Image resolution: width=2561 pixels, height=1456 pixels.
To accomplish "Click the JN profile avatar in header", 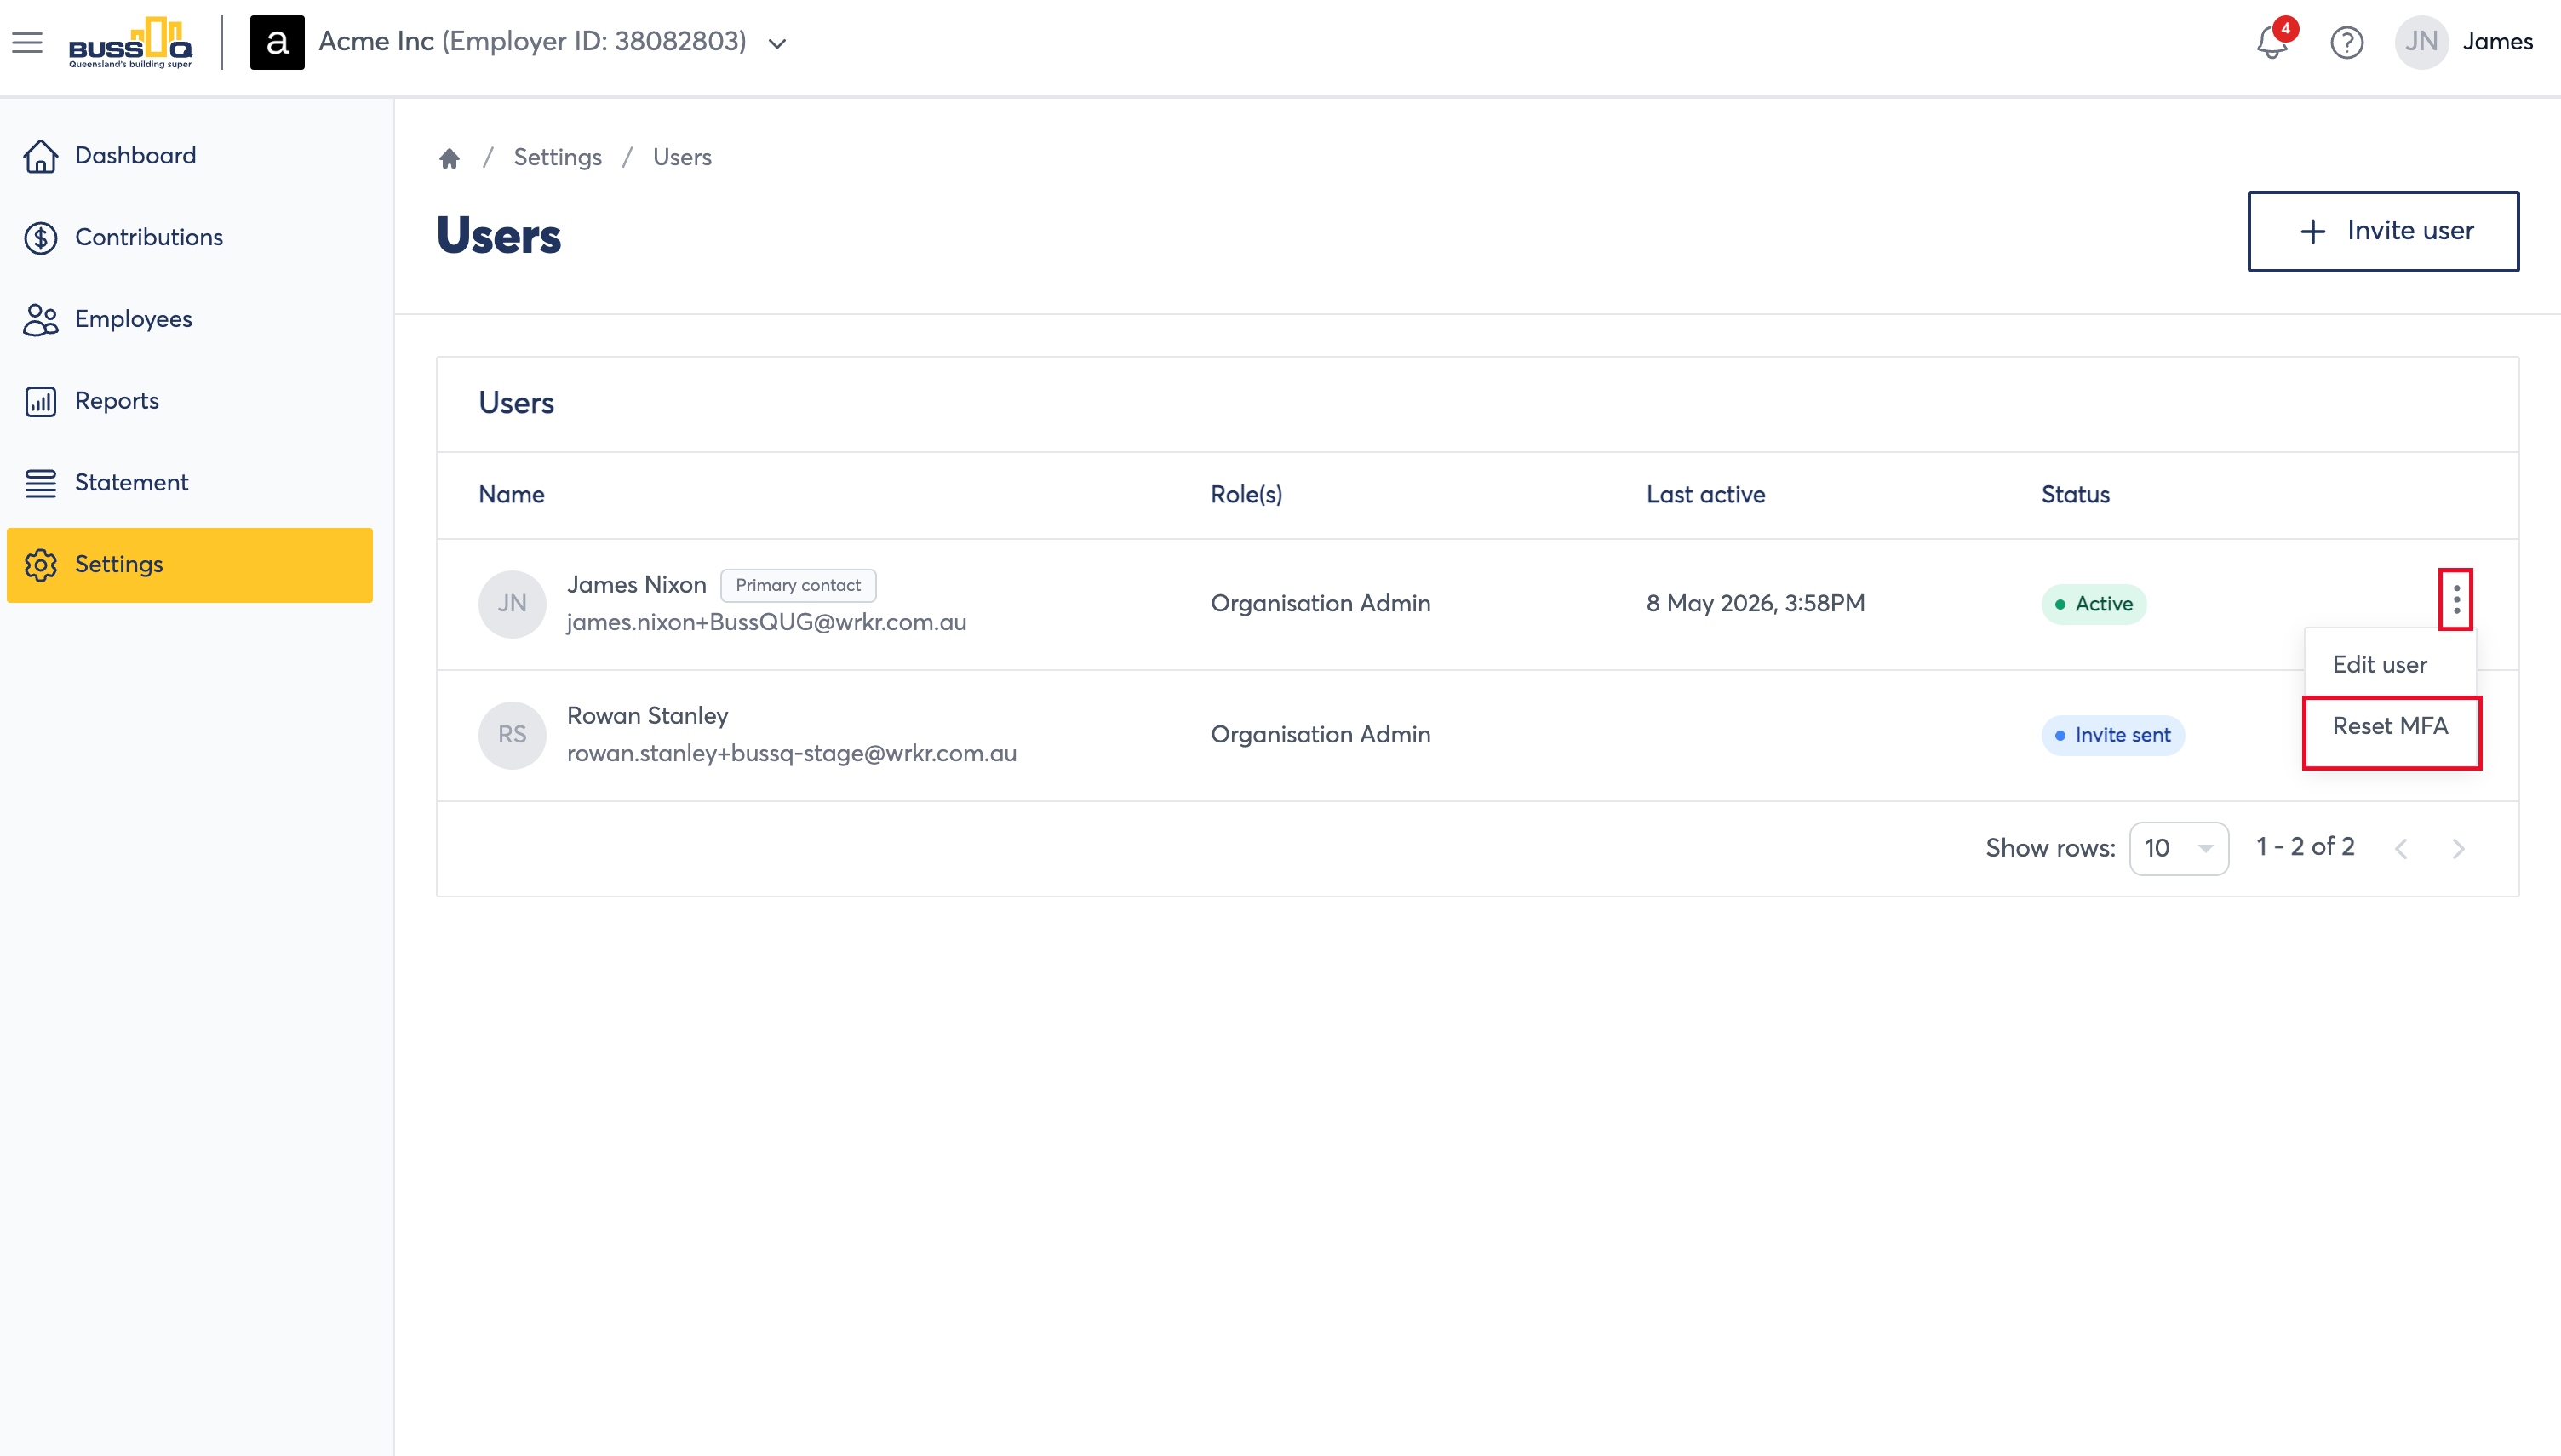I will [x=2420, y=42].
